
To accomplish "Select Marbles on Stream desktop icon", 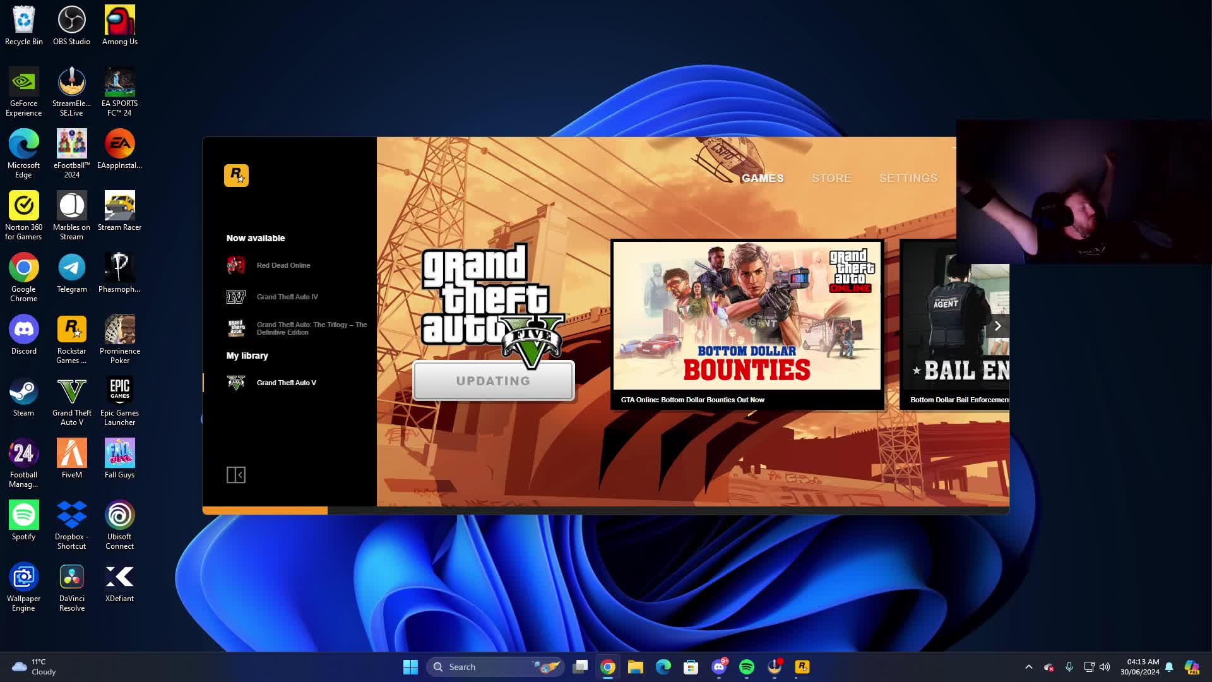I will pos(71,216).
